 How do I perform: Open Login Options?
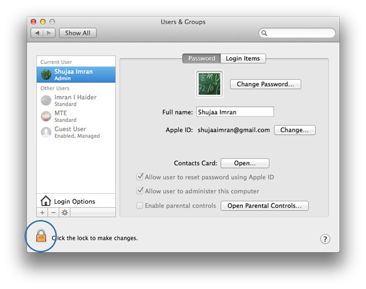tap(76, 201)
